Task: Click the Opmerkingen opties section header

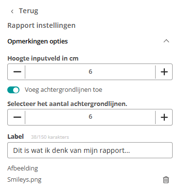Action: pyautogui.click(x=88, y=41)
